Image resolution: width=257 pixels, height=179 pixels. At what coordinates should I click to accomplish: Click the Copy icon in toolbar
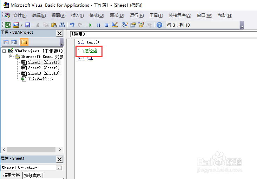coord(46,25)
